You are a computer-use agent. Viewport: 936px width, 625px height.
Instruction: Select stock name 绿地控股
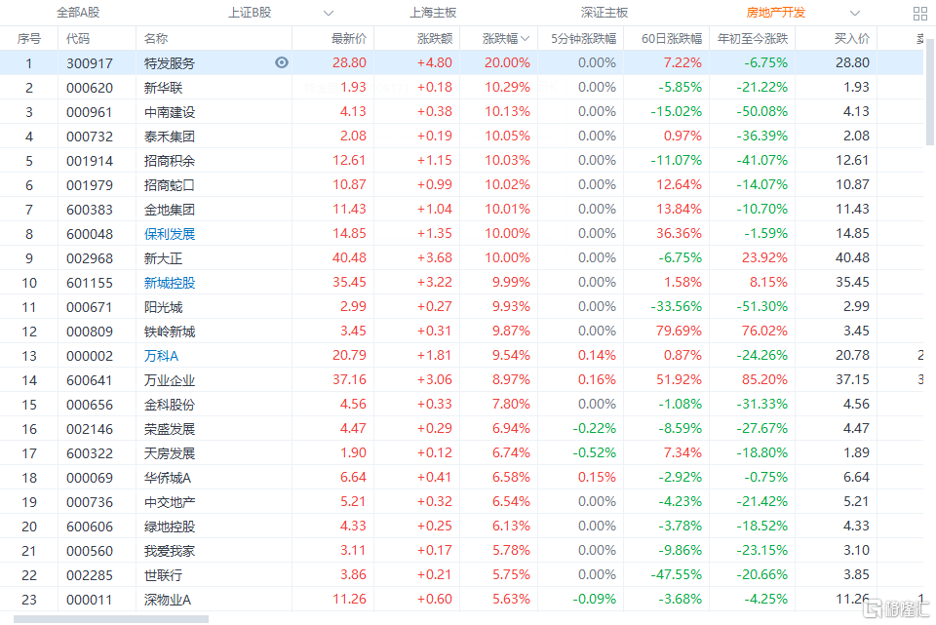170,527
